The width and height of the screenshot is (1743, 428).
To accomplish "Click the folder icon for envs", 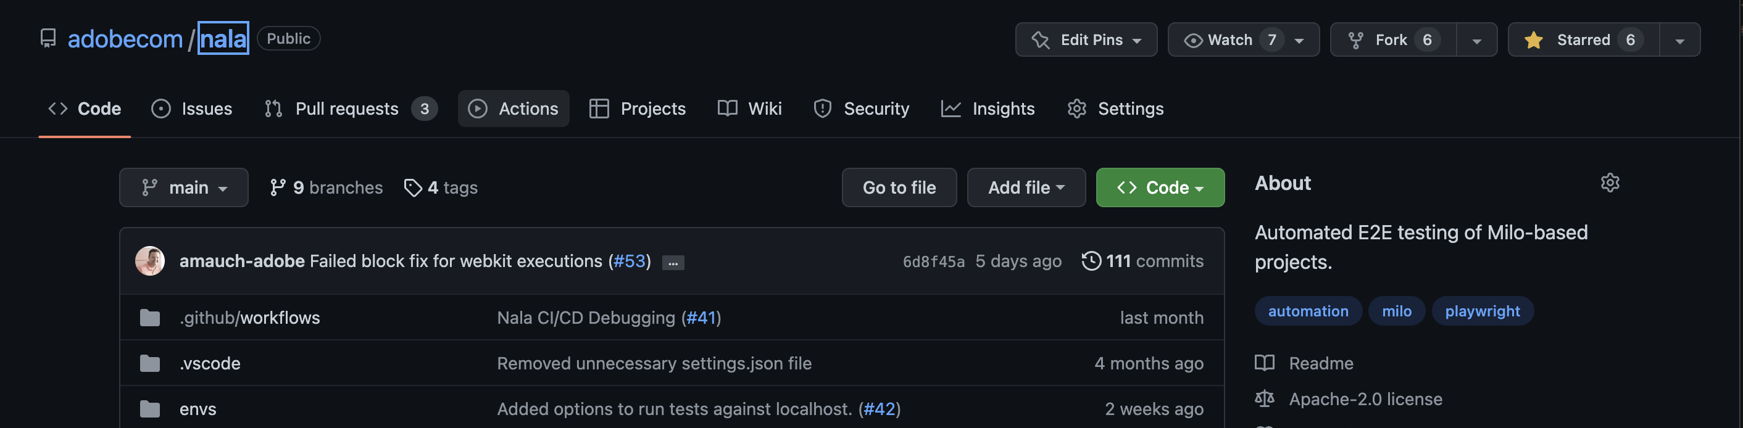I will tap(150, 409).
